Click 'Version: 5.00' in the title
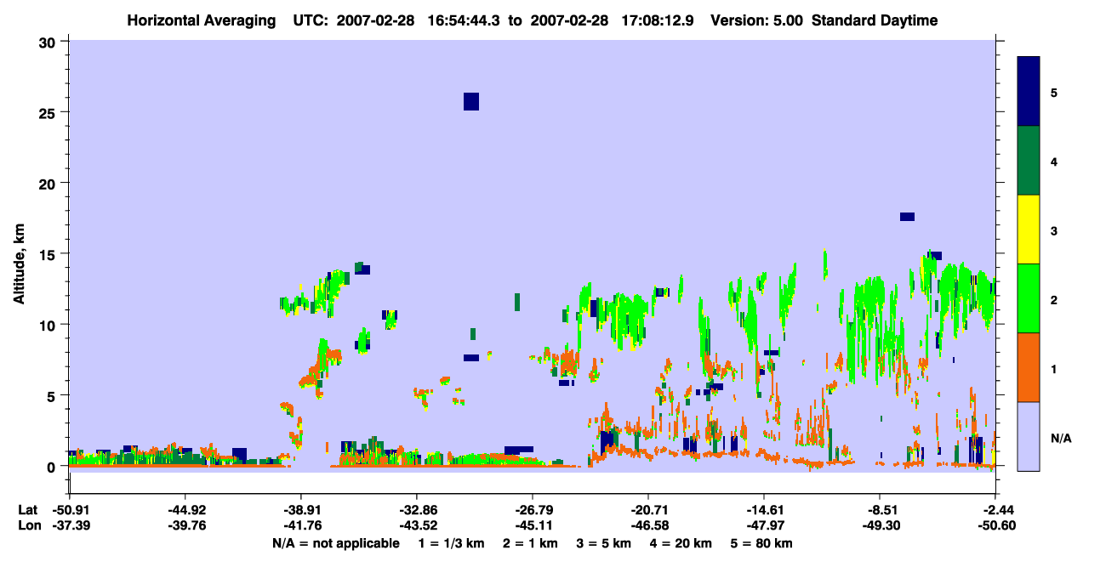1106x567 pixels. (755, 20)
